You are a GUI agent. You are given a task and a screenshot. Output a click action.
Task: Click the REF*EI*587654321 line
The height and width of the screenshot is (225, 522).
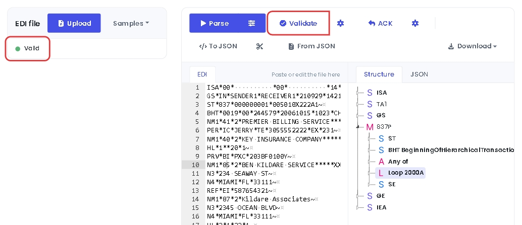pos(242,191)
